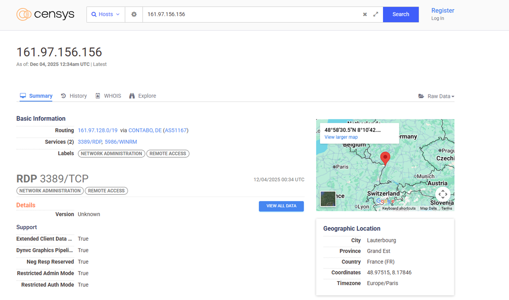Follow the AS51167 link
Viewport: 509px width, 300px height.
click(x=176, y=130)
